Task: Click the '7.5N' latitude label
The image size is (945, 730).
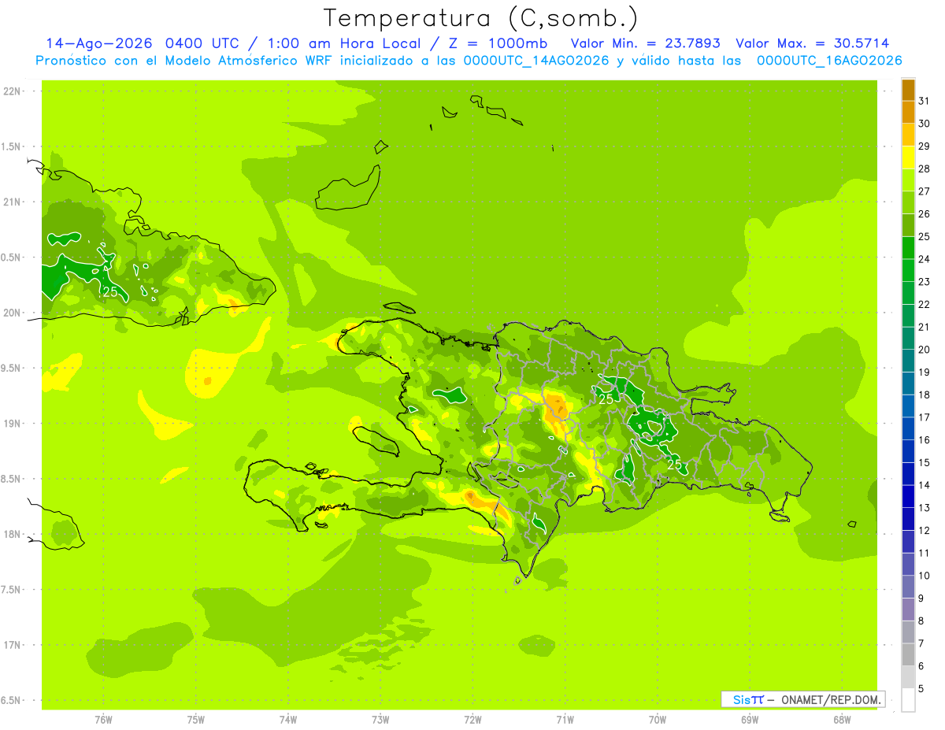Action: click(12, 590)
